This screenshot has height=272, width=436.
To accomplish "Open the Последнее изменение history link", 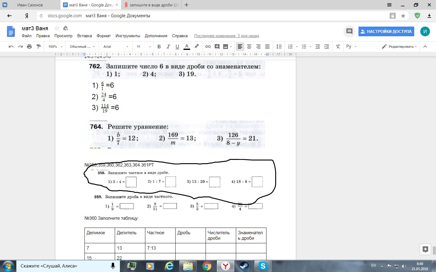I will click(x=226, y=36).
